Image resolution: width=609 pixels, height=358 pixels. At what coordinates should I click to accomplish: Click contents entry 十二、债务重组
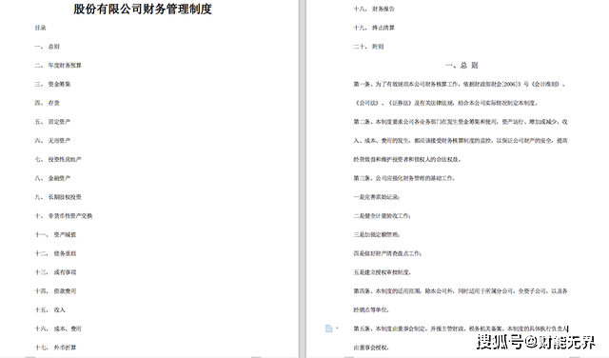55,253
